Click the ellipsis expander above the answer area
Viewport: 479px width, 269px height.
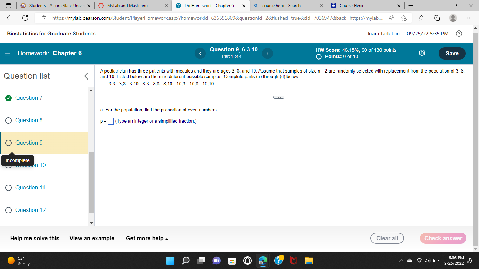pos(278,97)
